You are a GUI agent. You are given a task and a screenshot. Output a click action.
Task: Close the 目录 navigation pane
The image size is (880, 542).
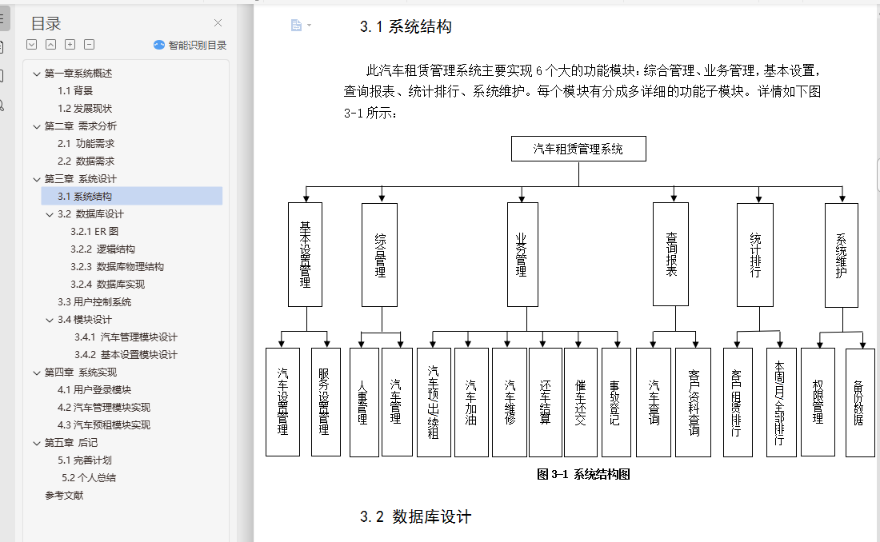[218, 23]
